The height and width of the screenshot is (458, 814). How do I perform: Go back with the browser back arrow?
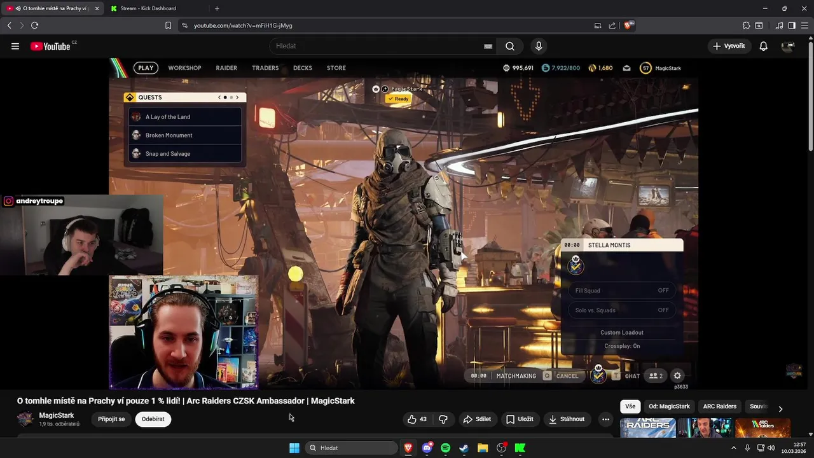click(x=10, y=25)
